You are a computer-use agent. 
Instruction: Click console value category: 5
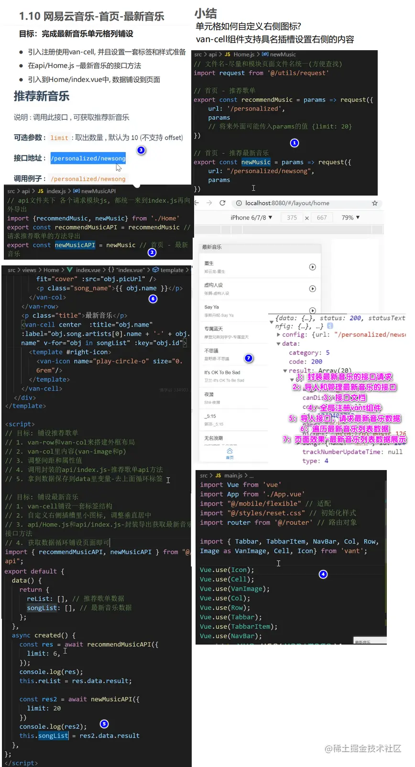[309, 353]
